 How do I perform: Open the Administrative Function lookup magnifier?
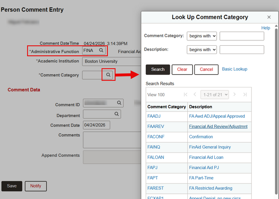(x=101, y=51)
